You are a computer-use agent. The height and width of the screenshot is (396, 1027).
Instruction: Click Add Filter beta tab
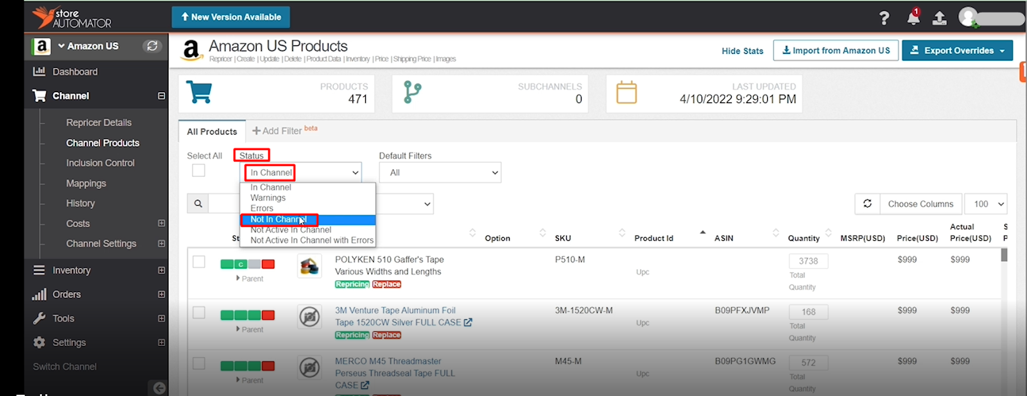(284, 131)
